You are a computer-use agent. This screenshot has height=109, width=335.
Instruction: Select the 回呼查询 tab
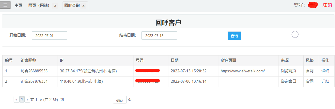(72, 6)
